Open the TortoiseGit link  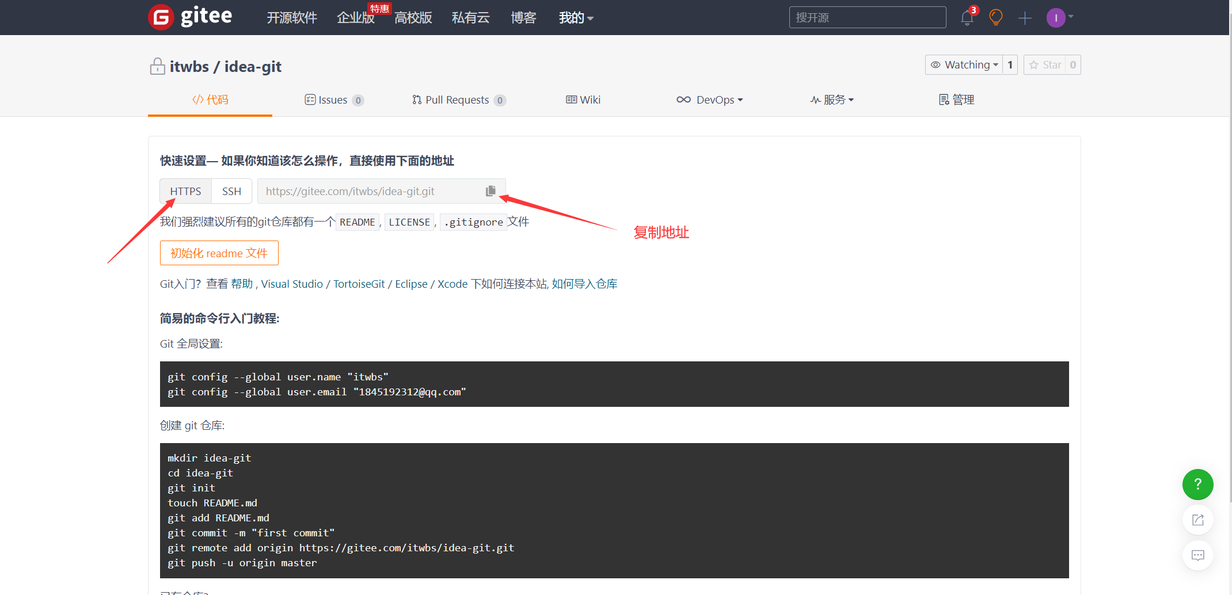(x=359, y=284)
